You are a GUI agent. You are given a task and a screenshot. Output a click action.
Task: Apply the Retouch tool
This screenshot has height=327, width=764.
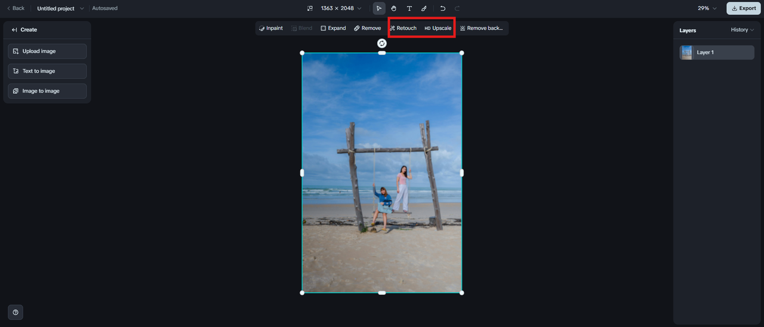point(403,28)
